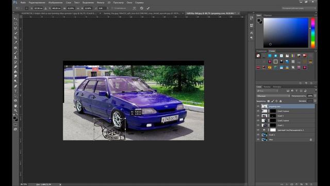Select the Blur tool
The width and height of the screenshot is (330, 186).
pyautogui.click(x=15, y=76)
